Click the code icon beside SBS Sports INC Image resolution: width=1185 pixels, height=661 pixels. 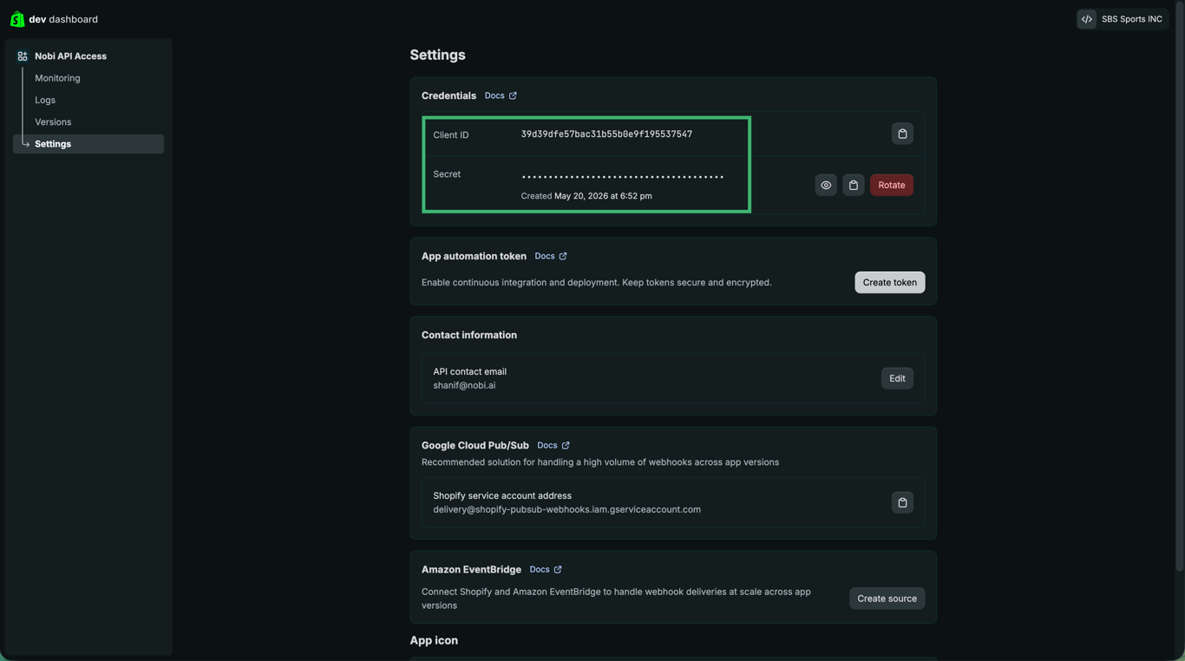coord(1087,19)
